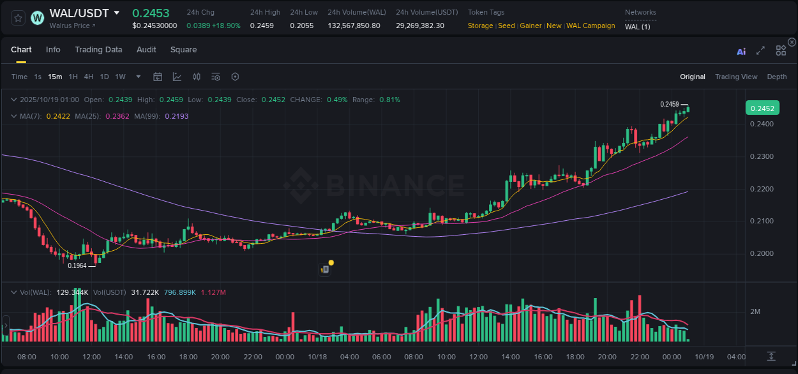Image resolution: width=798 pixels, height=374 pixels.
Task: Collapse the OHLC info row chevron
Action: pyautogui.click(x=13, y=100)
